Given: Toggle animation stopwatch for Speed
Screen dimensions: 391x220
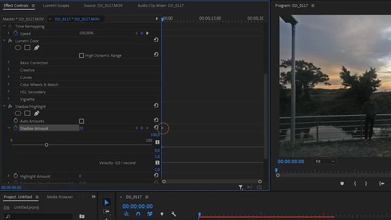Looking at the screenshot, I should 16,33.
